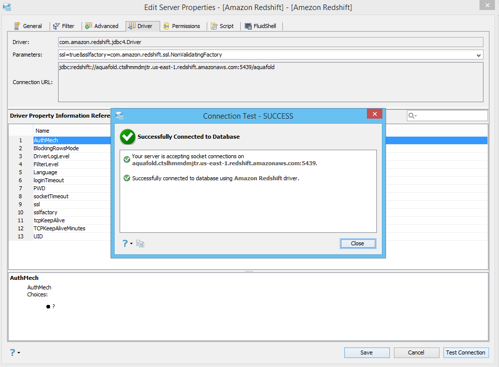The width and height of the screenshot is (499, 367).
Task: Cancel editing server properties
Action: [416, 352]
